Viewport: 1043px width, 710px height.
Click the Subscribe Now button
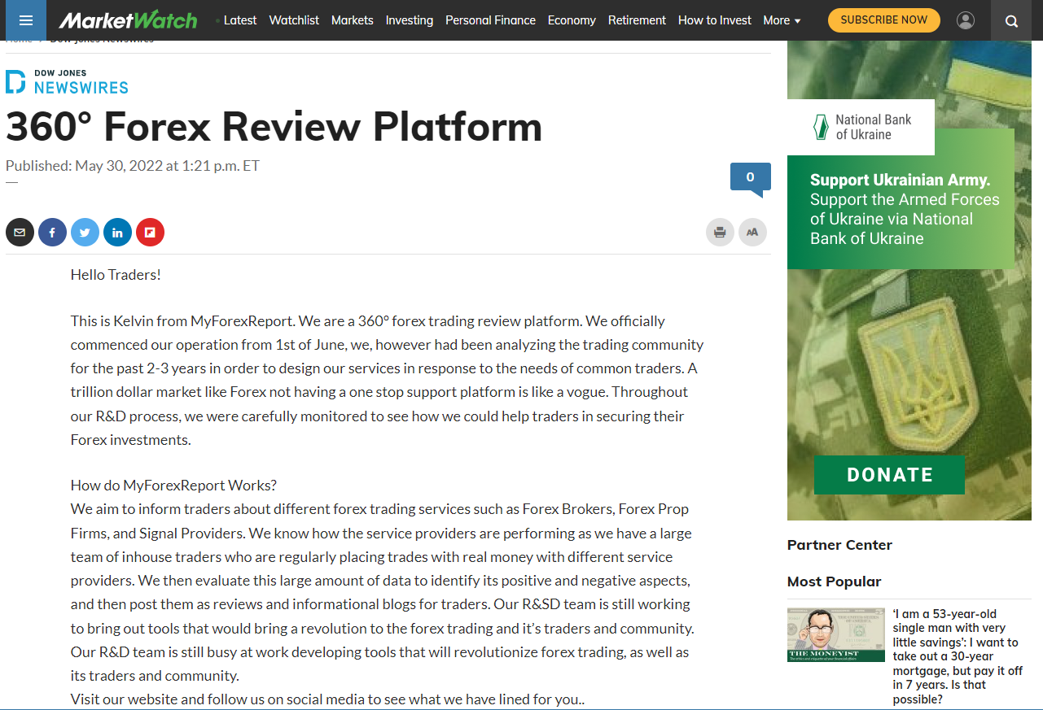(x=883, y=20)
